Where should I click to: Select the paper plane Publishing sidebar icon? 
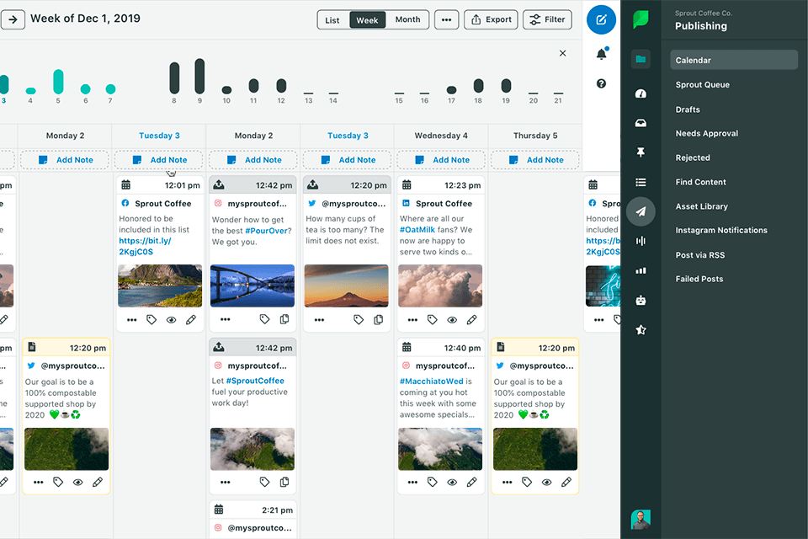point(641,211)
